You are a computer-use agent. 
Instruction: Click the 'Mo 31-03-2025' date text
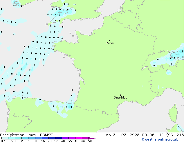(x=122, y=135)
